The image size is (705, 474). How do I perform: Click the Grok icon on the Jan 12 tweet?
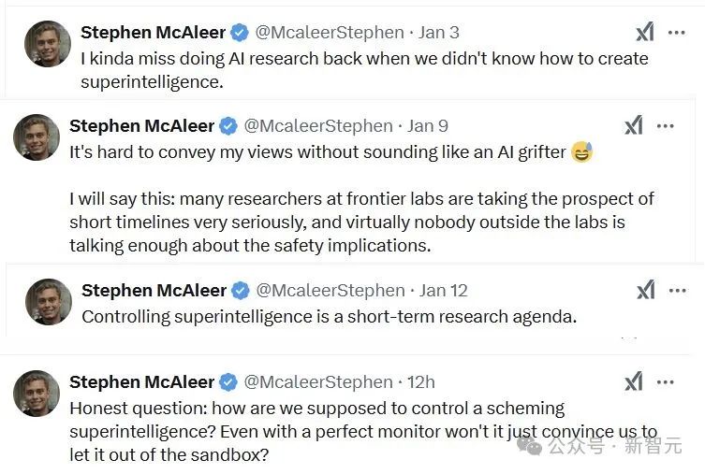point(645,290)
